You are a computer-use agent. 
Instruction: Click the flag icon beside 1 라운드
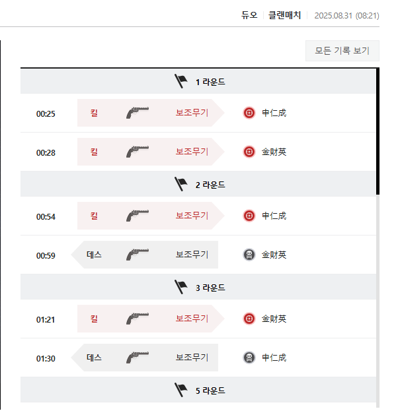click(181, 81)
